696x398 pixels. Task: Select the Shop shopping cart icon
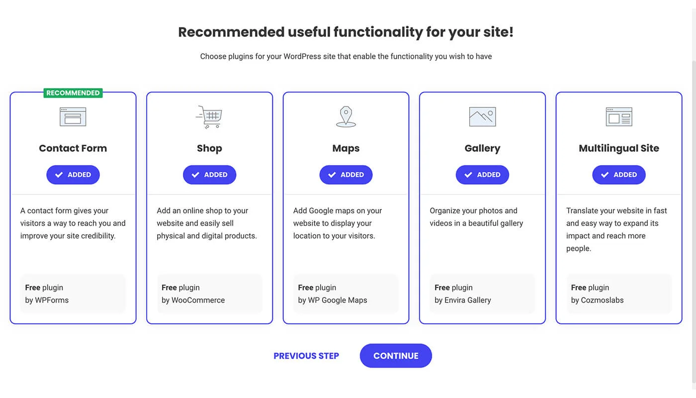(209, 116)
